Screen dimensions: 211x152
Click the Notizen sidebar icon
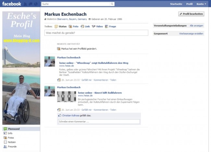(5, 142)
